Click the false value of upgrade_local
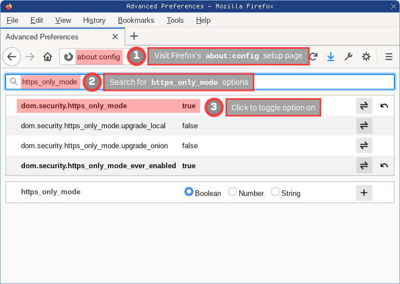Viewport: 400px width, 284px height. tap(190, 126)
